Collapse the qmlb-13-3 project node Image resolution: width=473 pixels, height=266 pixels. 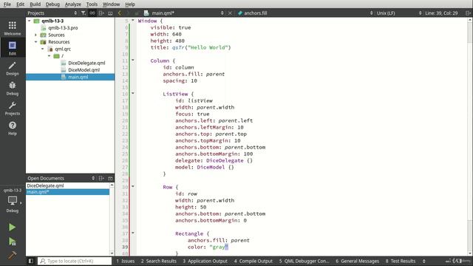click(30, 21)
